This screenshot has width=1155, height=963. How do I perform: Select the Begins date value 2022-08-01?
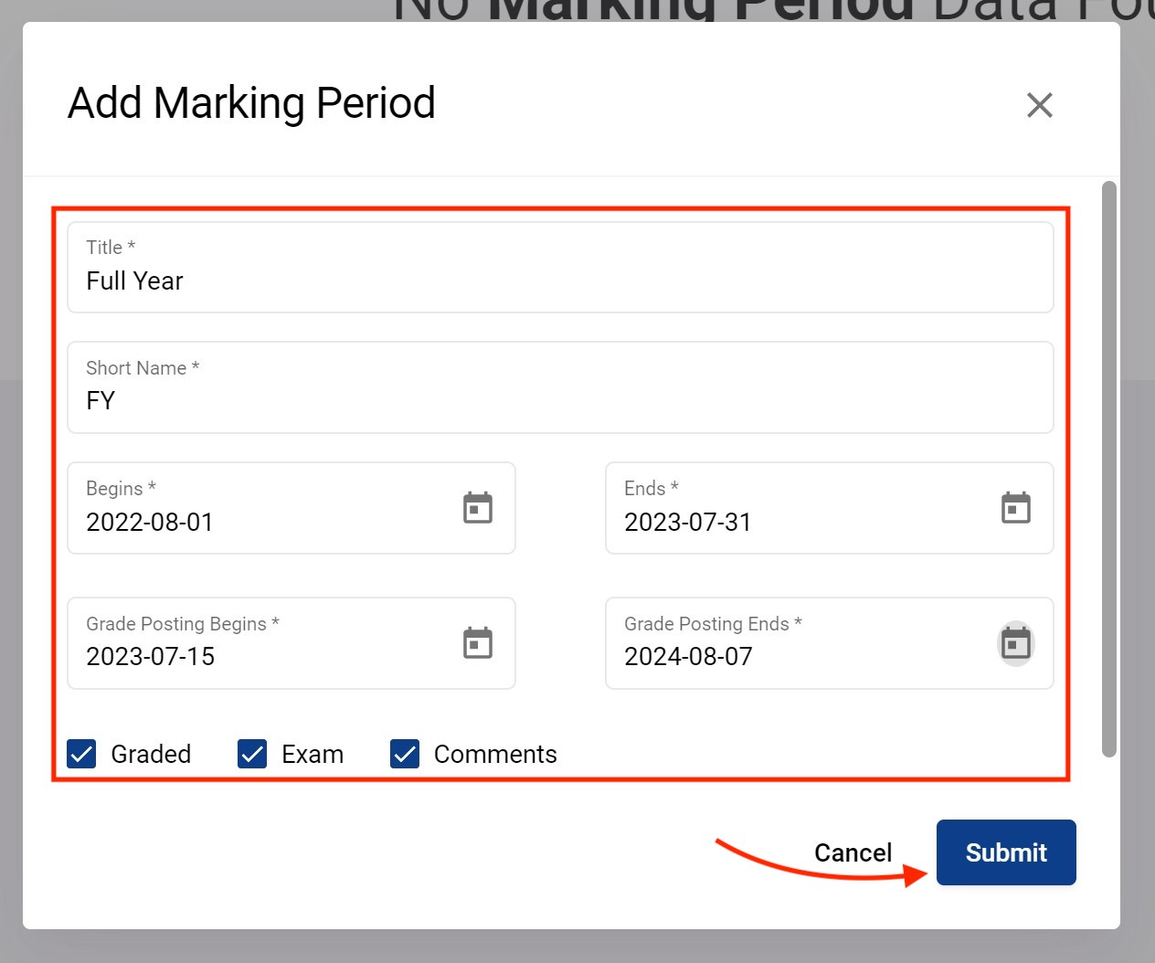point(151,522)
